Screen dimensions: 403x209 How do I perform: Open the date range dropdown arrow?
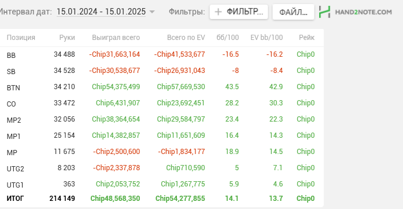(x=152, y=12)
